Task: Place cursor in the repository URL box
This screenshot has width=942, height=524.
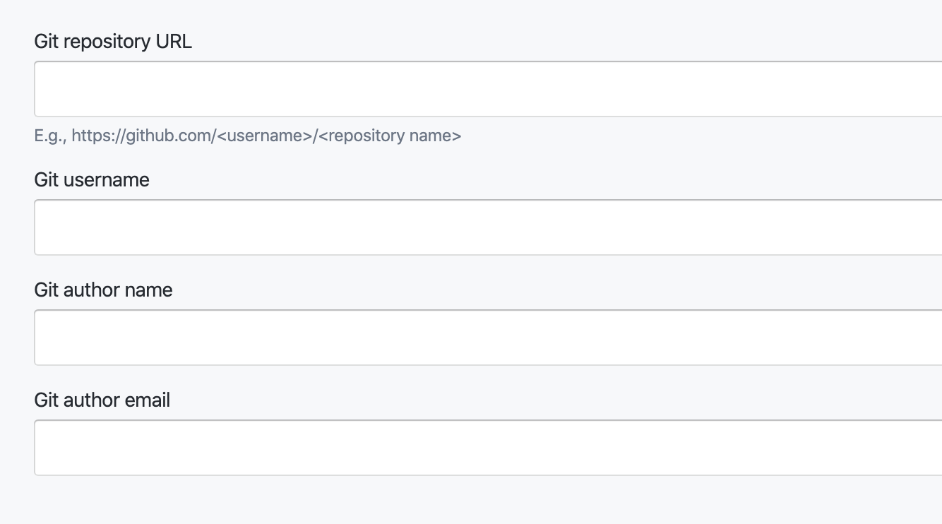Action: (488, 89)
